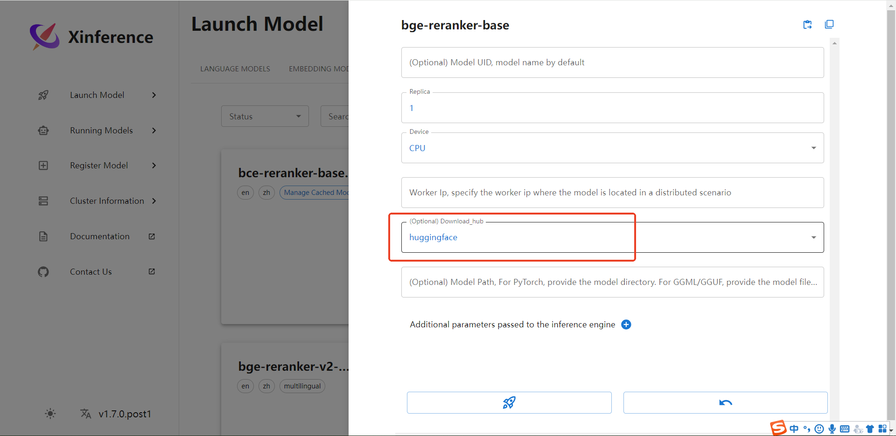The height and width of the screenshot is (436, 896).
Task: Click the paste-config clipboard icon in drawer header
Action: point(807,25)
